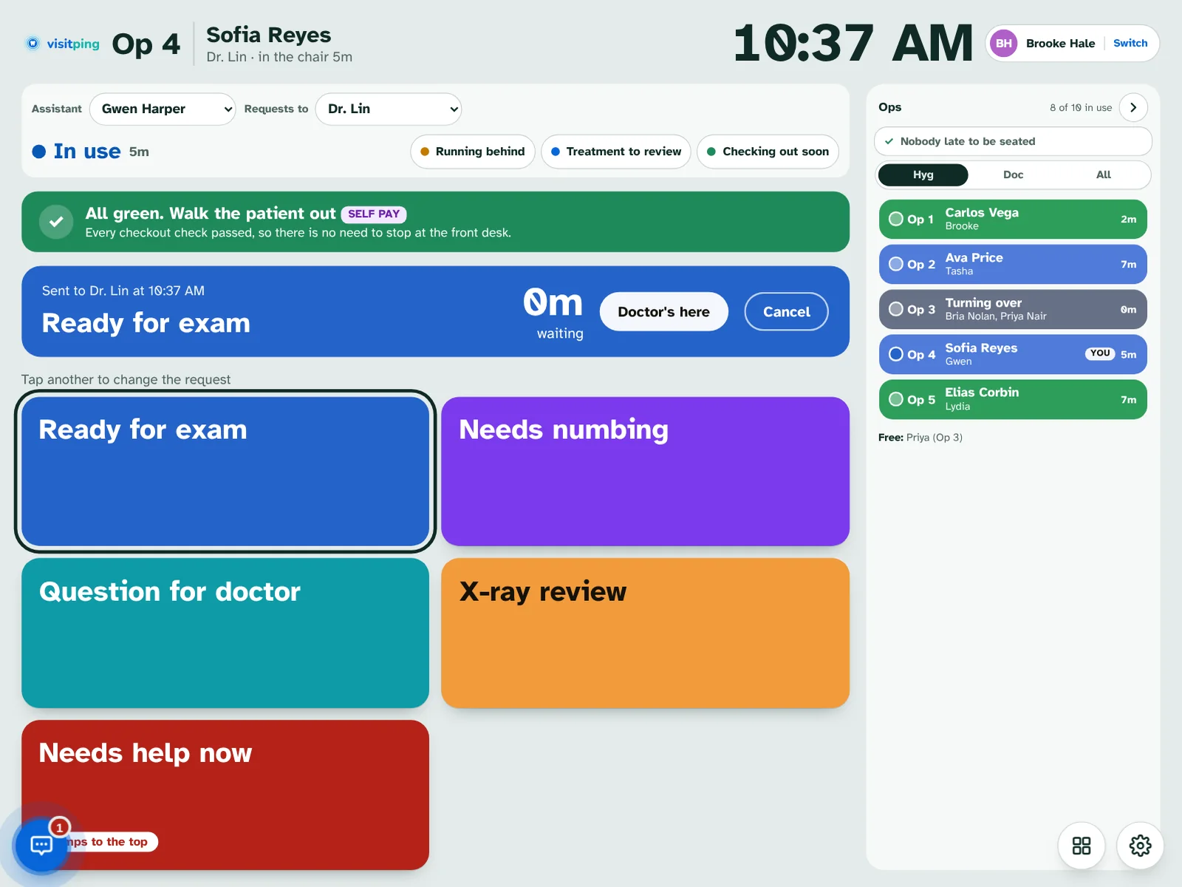1182x887 pixels.
Task: Open the Turning over Op 3 row
Action: pos(1013,309)
